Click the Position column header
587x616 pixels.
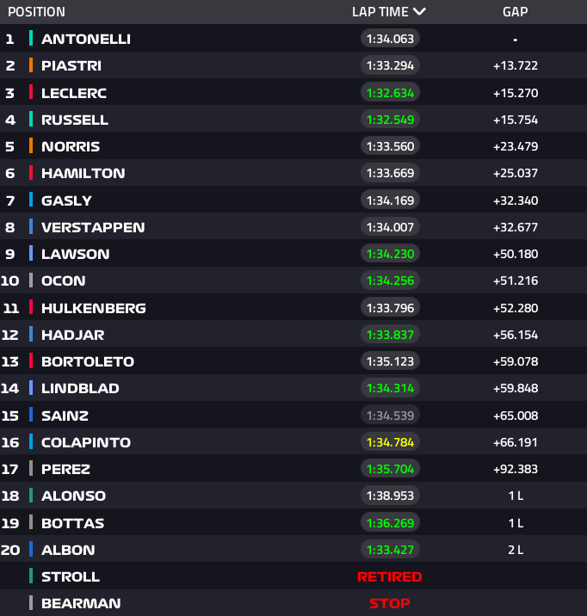[x=36, y=12]
